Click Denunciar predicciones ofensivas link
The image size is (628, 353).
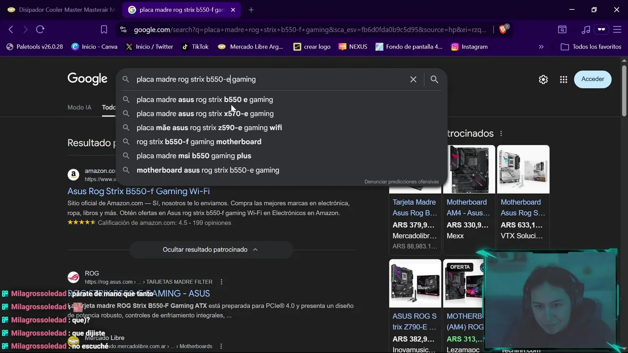(x=401, y=181)
